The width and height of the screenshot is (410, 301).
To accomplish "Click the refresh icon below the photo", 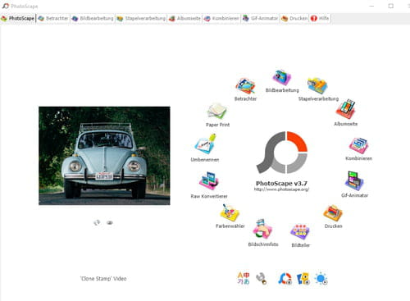I will point(97,222).
